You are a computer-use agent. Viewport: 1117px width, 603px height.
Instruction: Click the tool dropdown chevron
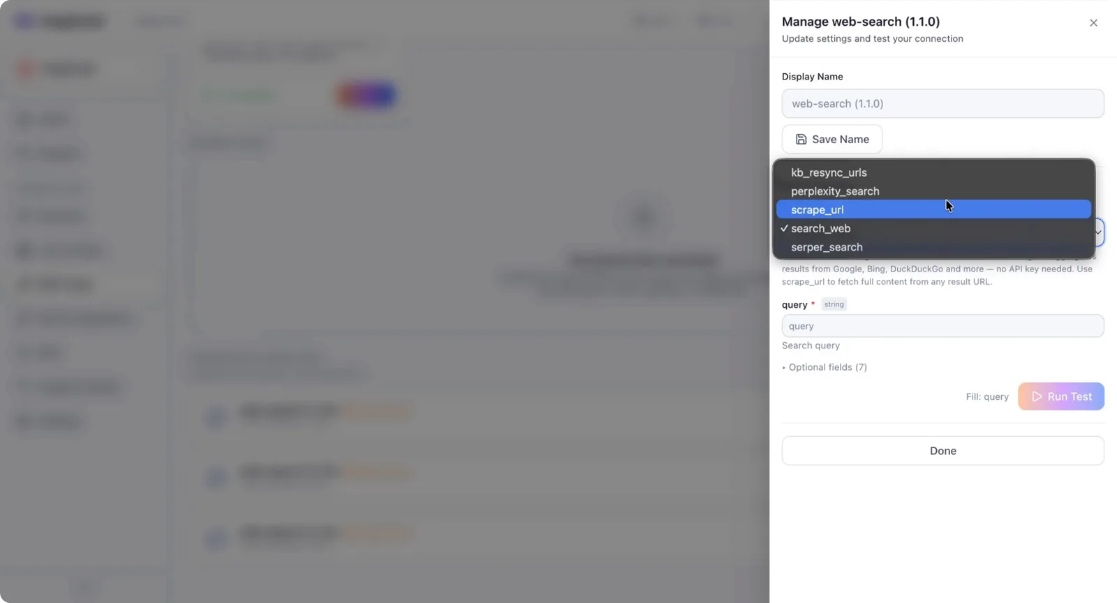click(x=1098, y=232)
